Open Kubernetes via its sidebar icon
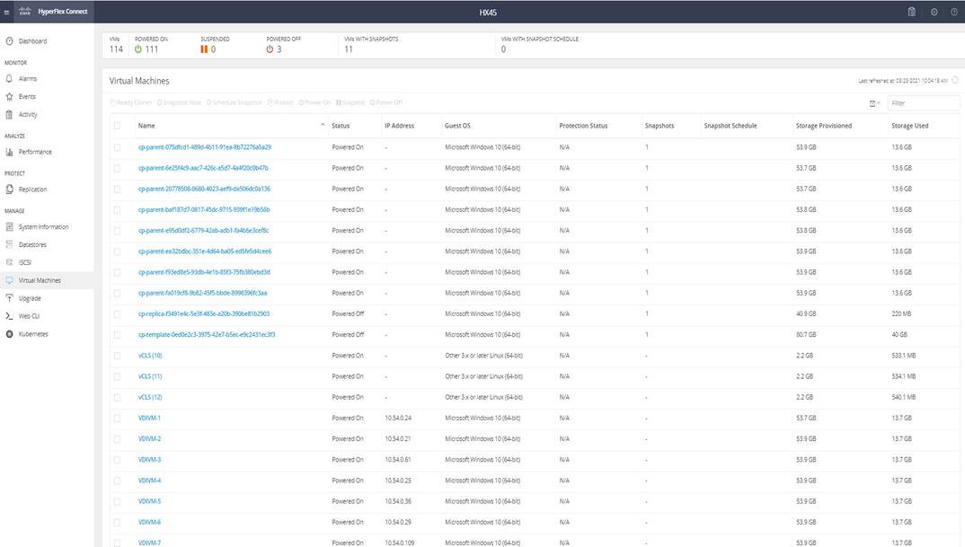This screenshot has width=965, height=547. click(9, 334)
